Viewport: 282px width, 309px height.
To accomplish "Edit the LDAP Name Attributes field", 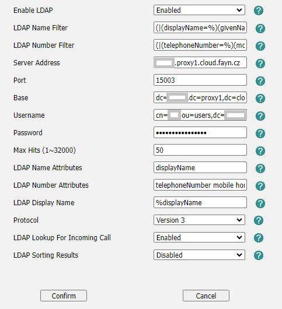I will [200, 167].
